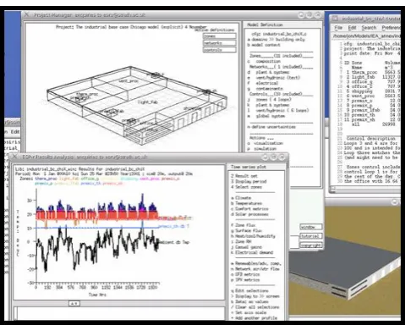The height and width of the screenshot is (325, 405).
Task: Click the tutorial button
Action: (310, 236)
